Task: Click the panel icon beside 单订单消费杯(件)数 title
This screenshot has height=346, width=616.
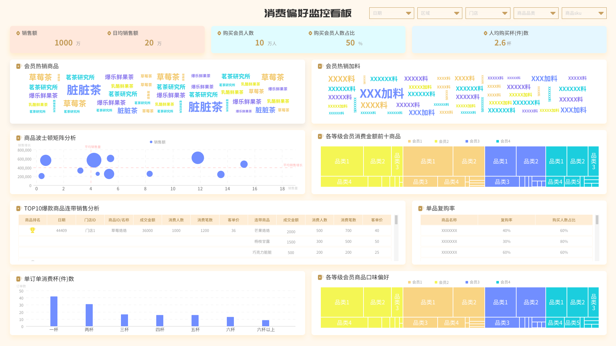Action: click(18, 279)
